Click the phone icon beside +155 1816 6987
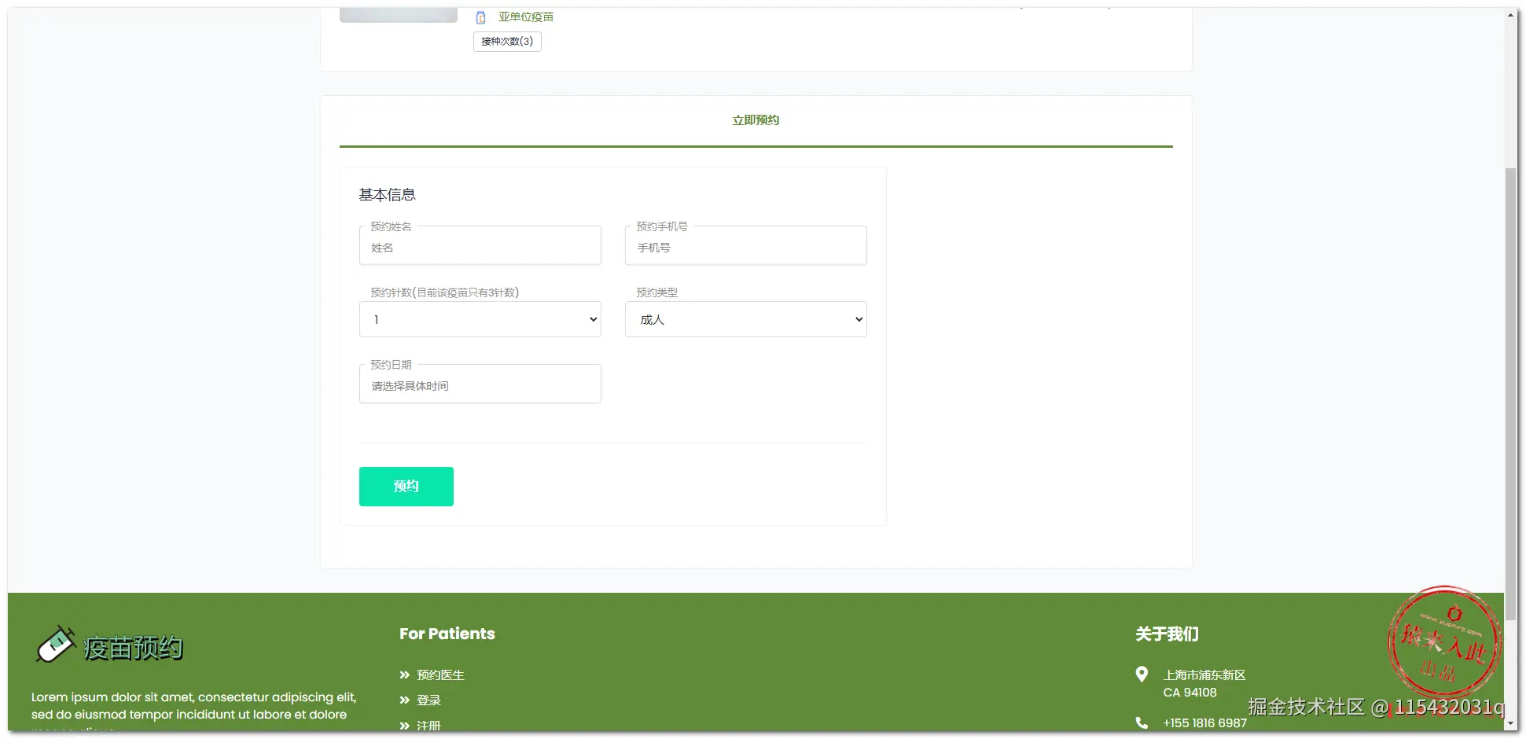The height and width of the screenshot is (739, 1526). click(x=1142, y=722)
